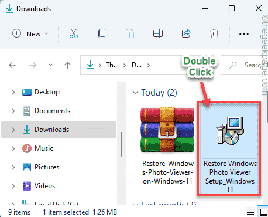Image resolution: width=268 pixels, height=217 pixels.
Task: Expand the Pictures tree node
Action: coord(13,167)
